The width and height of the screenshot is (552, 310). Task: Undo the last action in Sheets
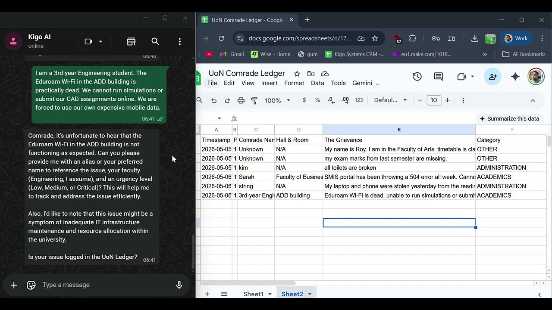click(x=213, y=100)
